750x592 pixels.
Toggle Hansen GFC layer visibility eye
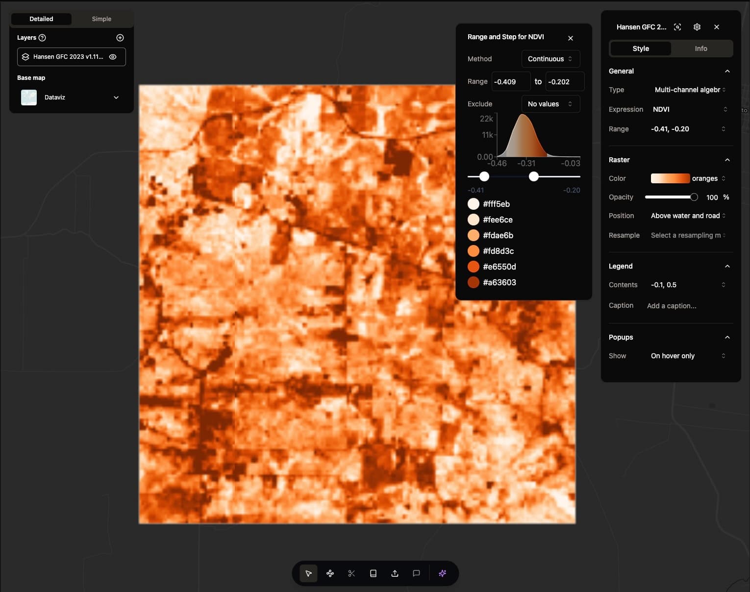(x=113, y=57)
